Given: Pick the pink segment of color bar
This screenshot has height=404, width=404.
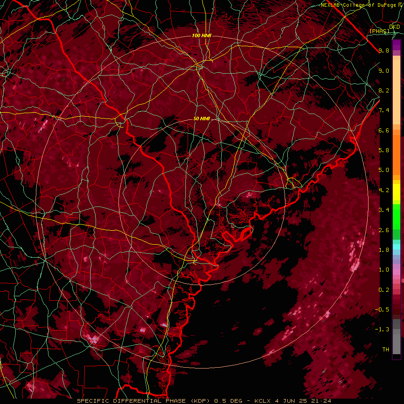Looking at the screenshot, I should pos(396,272).
